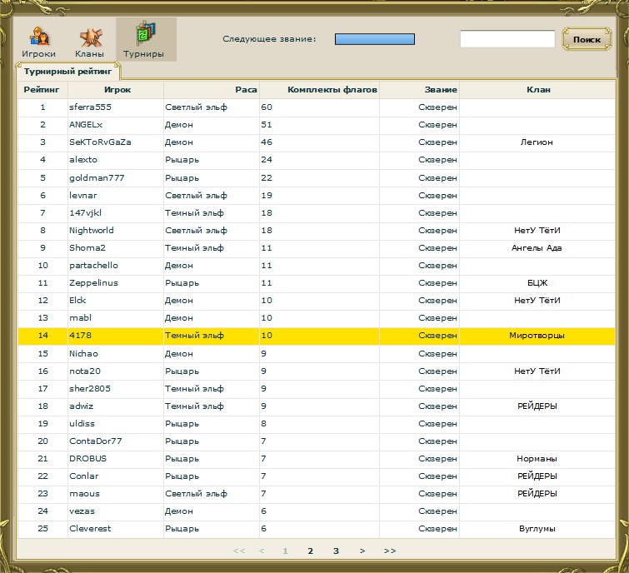Click flag count 51 for ANGELx
629x573 pixels.
click(267, 125)
